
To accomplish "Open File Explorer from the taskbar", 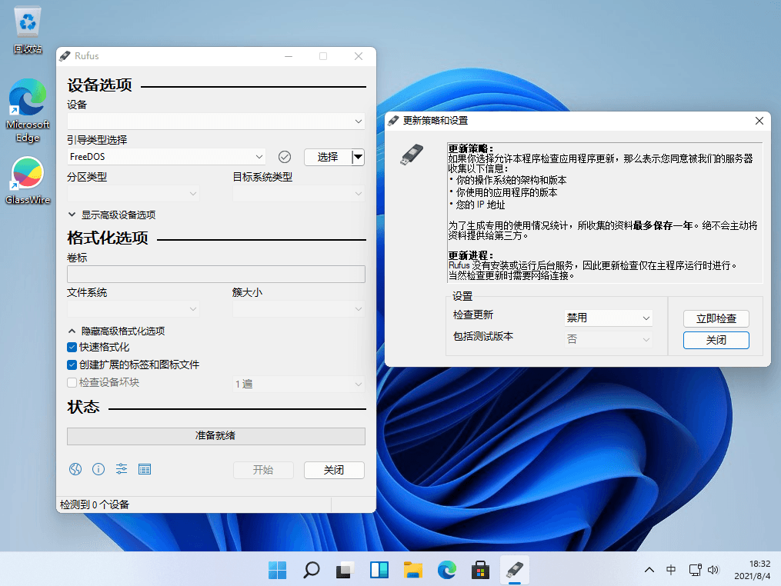I will [413, 570].
